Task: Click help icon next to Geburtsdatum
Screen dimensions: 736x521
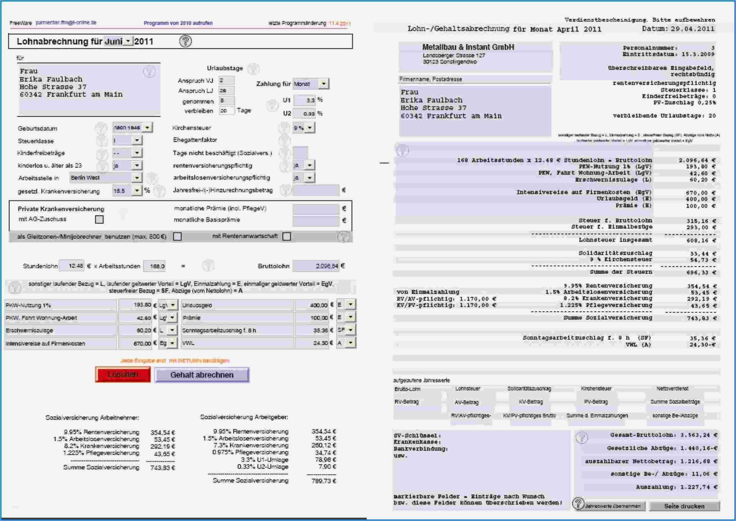Action: click(x=101, y=128)
